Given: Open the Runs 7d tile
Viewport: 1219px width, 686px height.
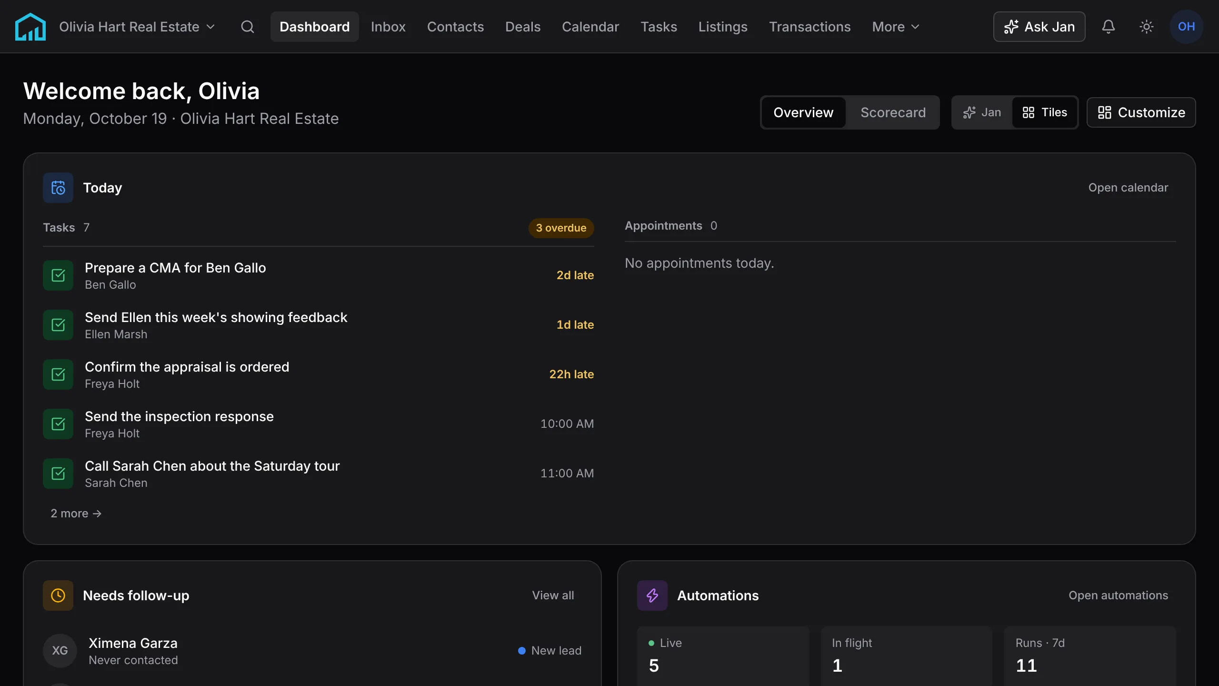Looking at the screenshot, I should click(1090, 656).
